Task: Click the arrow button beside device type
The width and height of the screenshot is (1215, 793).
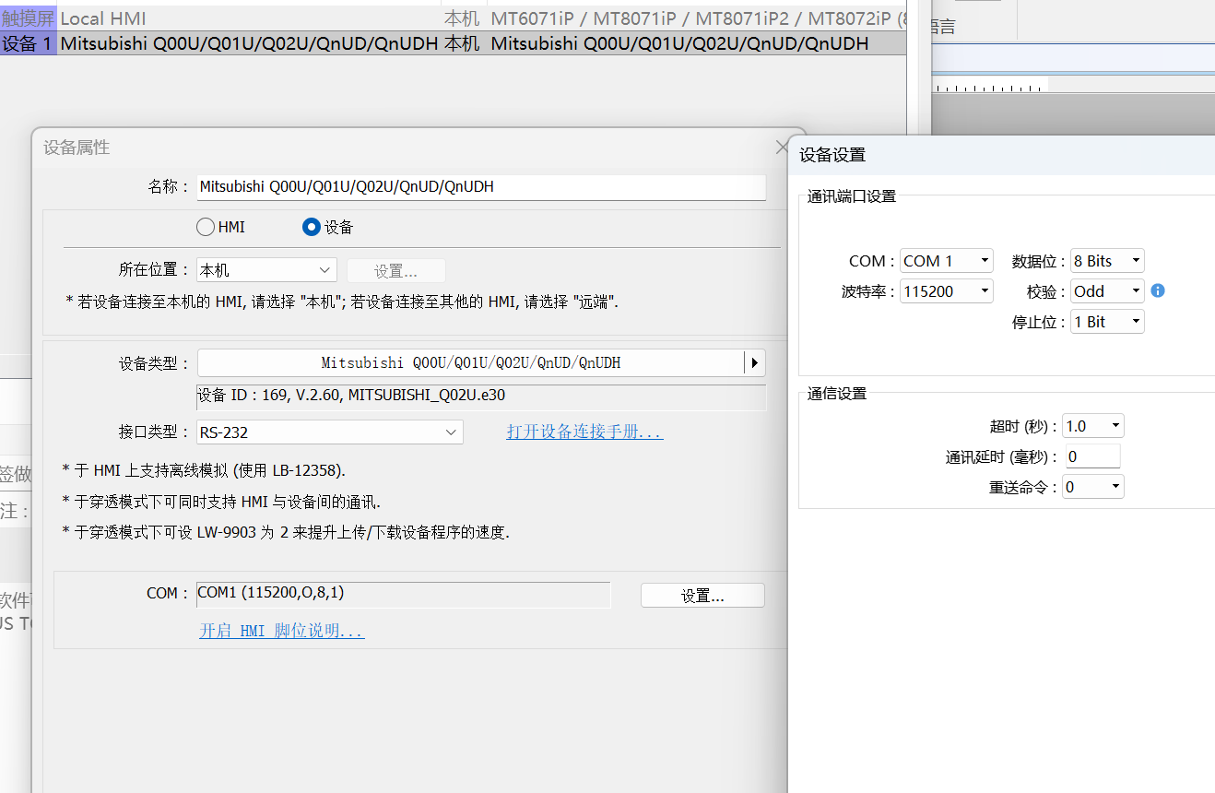Action: click(x=755, y=362)
